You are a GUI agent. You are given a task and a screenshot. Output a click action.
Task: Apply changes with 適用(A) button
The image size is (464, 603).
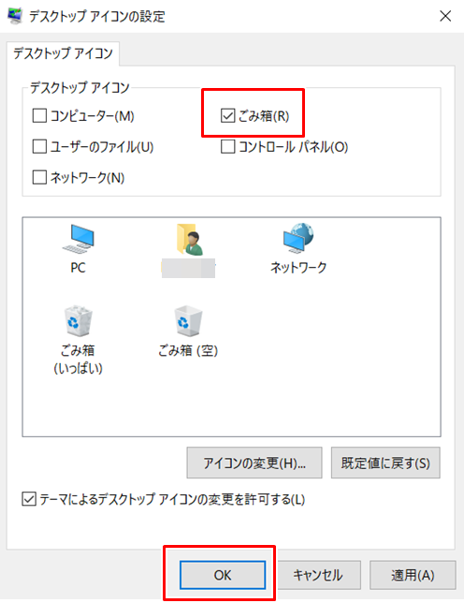pos(413,575)
